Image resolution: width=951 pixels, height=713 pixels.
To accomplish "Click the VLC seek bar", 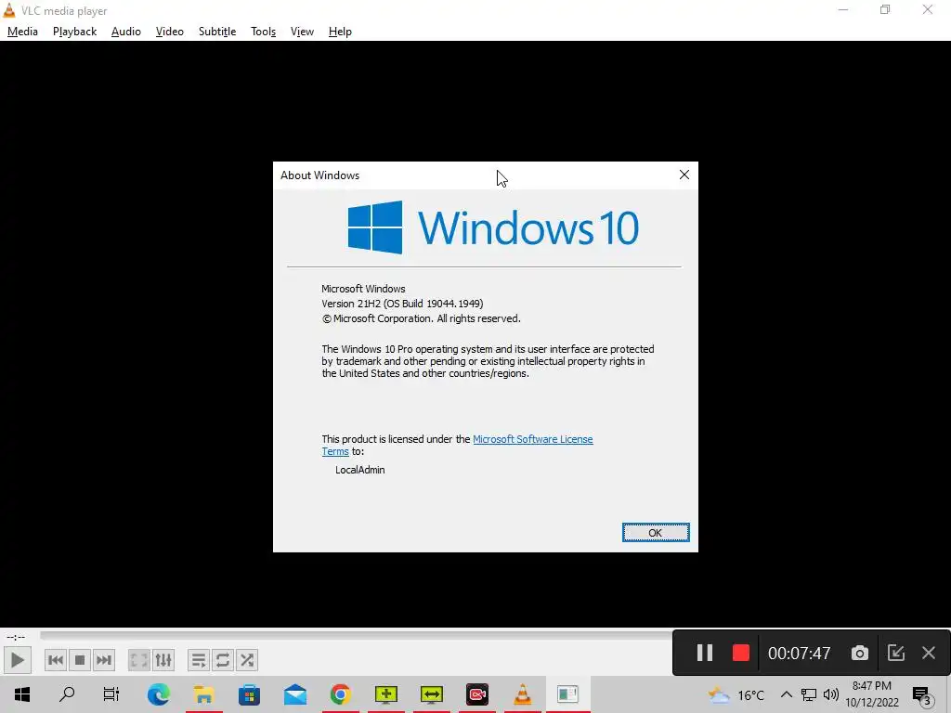I will click(356, 635).
